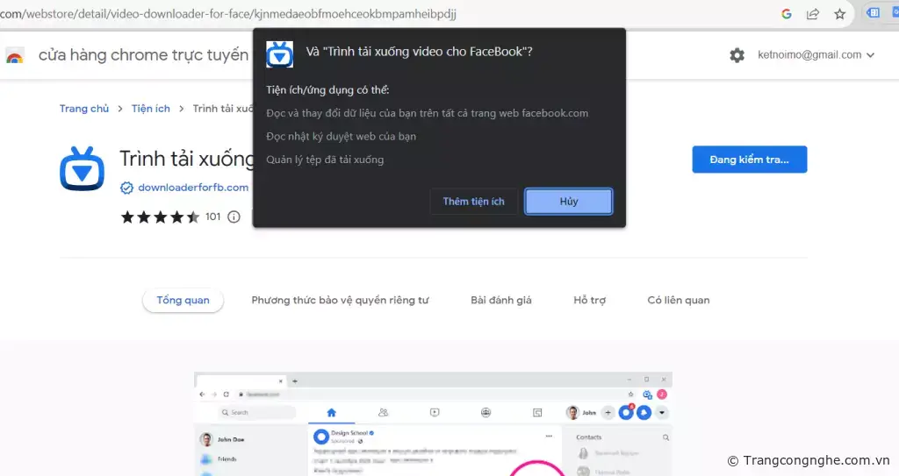Click the large extension logo on page
Viewport: 899px width, 476px height.
coord(83,168)
